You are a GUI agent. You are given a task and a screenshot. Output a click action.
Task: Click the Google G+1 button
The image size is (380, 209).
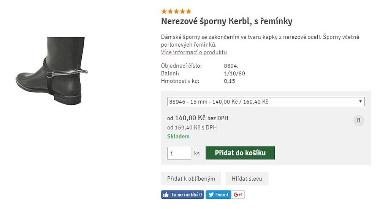pos(238,195)
